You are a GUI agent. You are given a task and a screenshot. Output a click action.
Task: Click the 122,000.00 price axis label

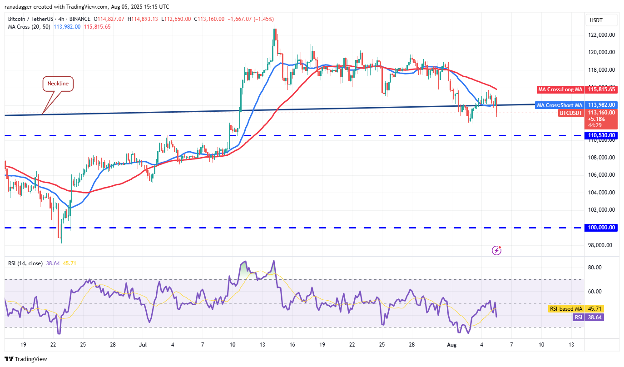pyautogui.click(x=602, y=35)
